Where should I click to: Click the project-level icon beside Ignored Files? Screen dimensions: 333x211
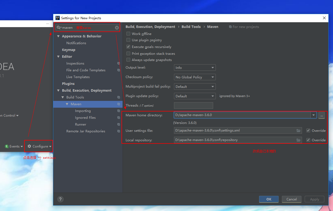pos(119,118)
